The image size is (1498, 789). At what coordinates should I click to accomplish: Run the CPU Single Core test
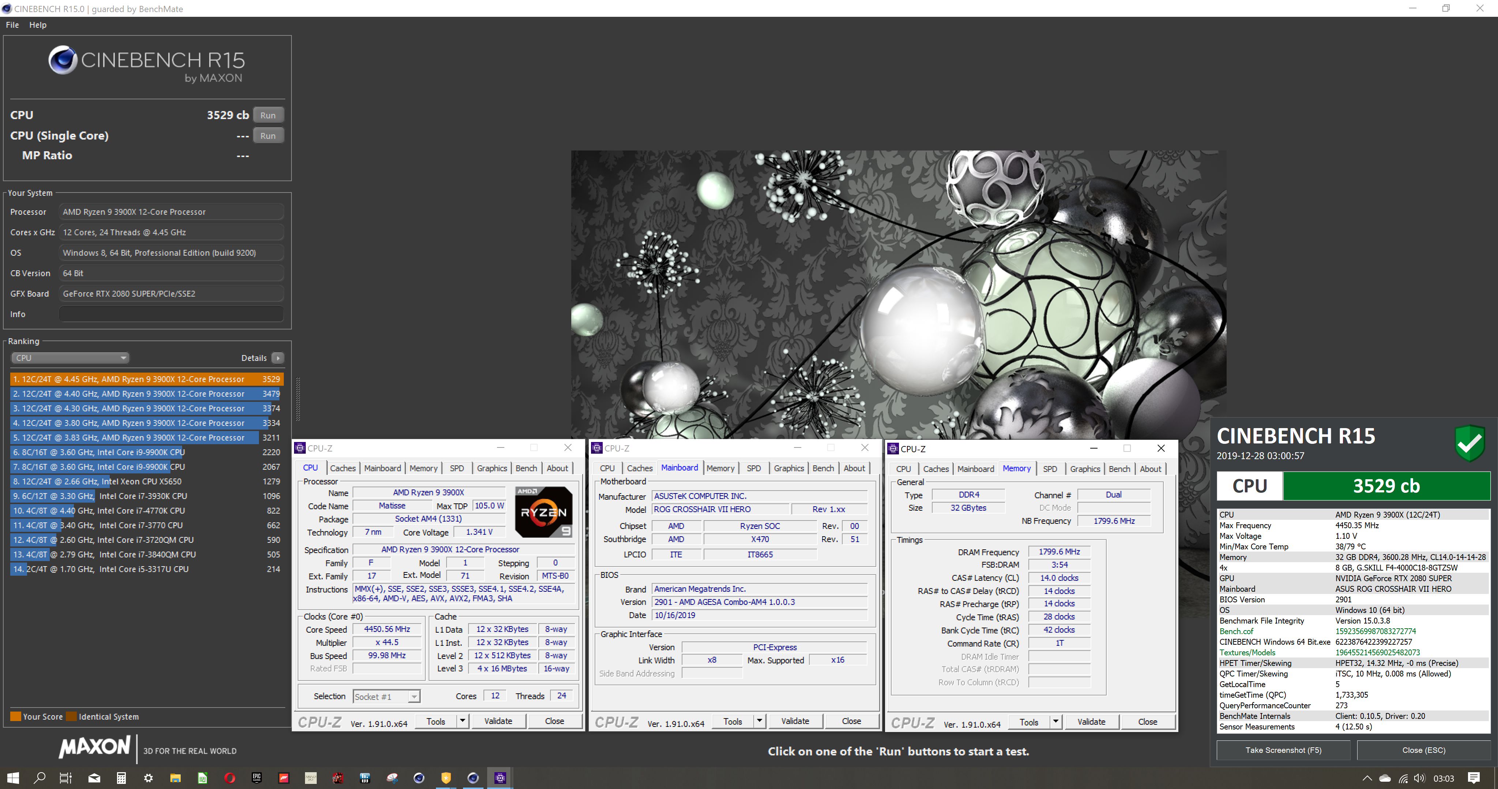tap(268, 136)
